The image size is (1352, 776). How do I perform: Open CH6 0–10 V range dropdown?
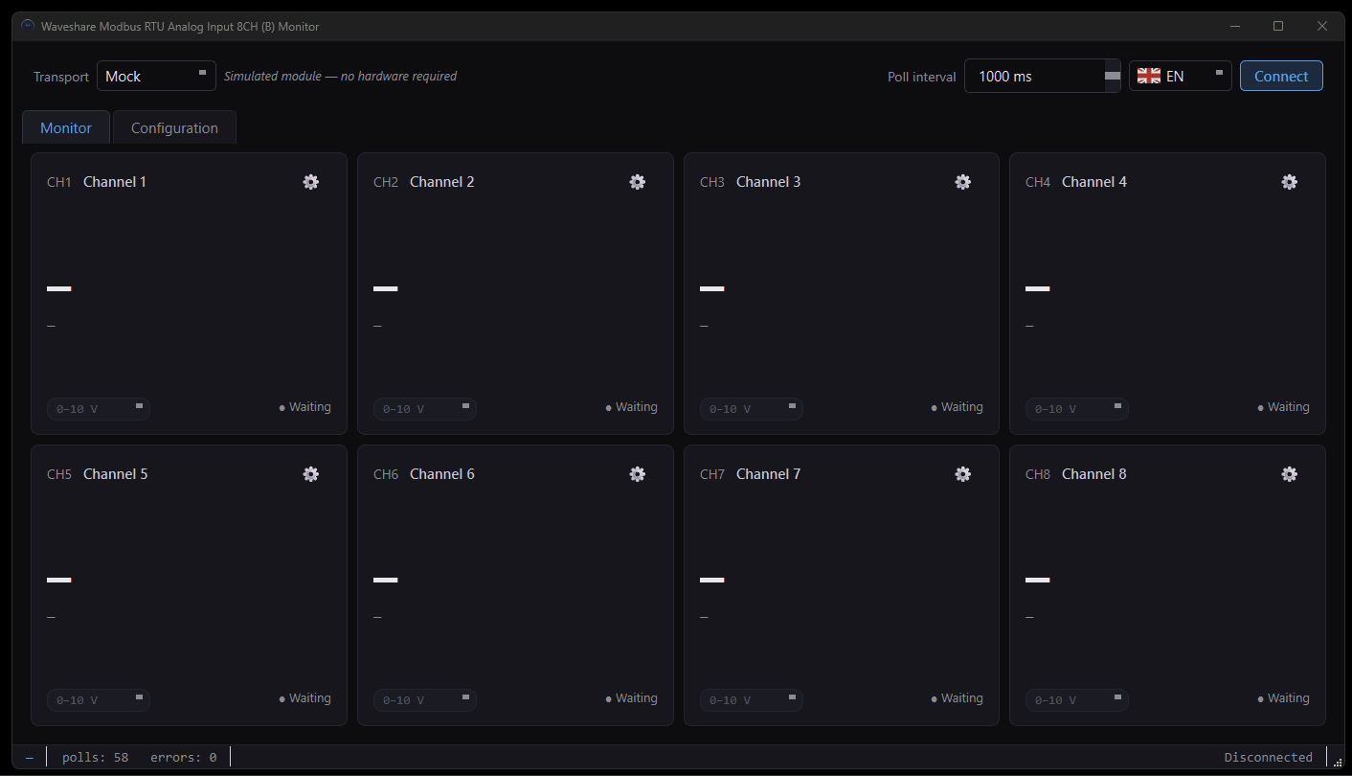[x=425, y=700]
